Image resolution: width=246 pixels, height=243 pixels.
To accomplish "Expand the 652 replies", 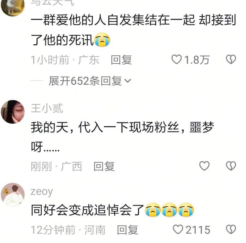I will [90, 81].
